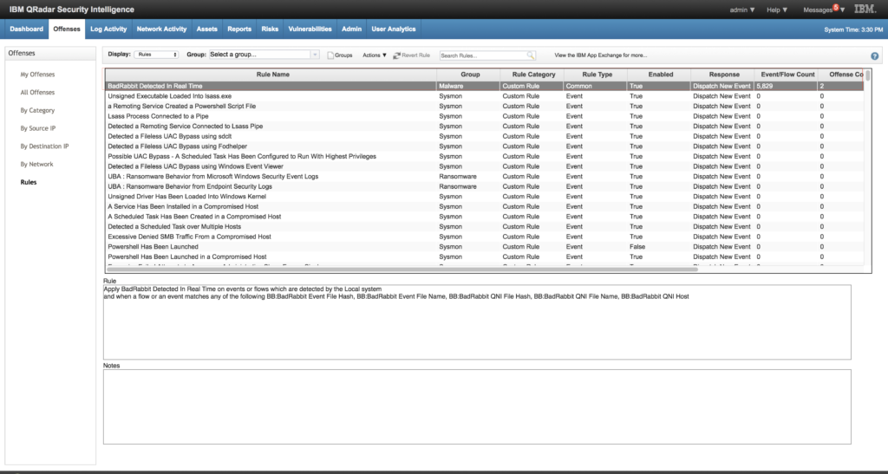Open By Source IP in sidebar
The width and height of the screenshot is (888, 474).
38,128
